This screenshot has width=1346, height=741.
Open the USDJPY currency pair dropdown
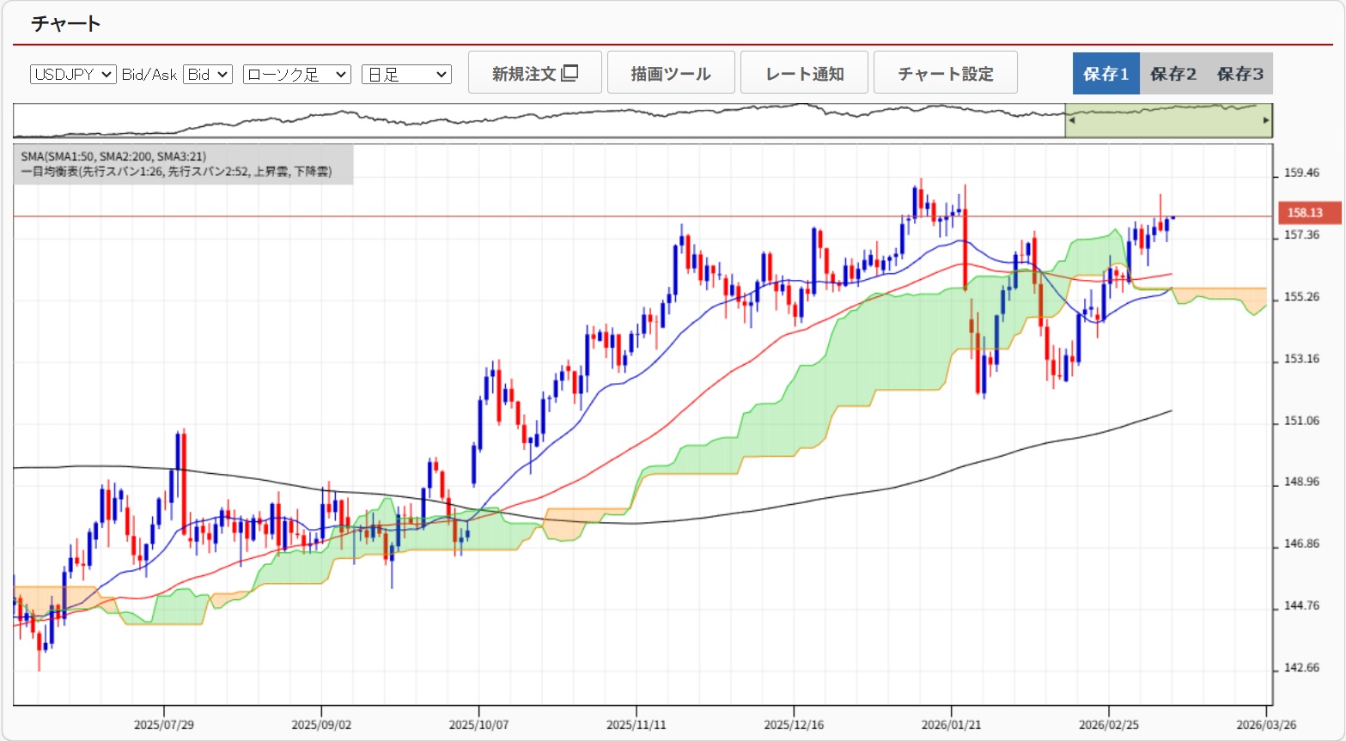(73, 75)
